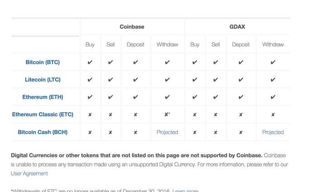Follow the Learn more link

pyautogui.click(x=185, y=191)
